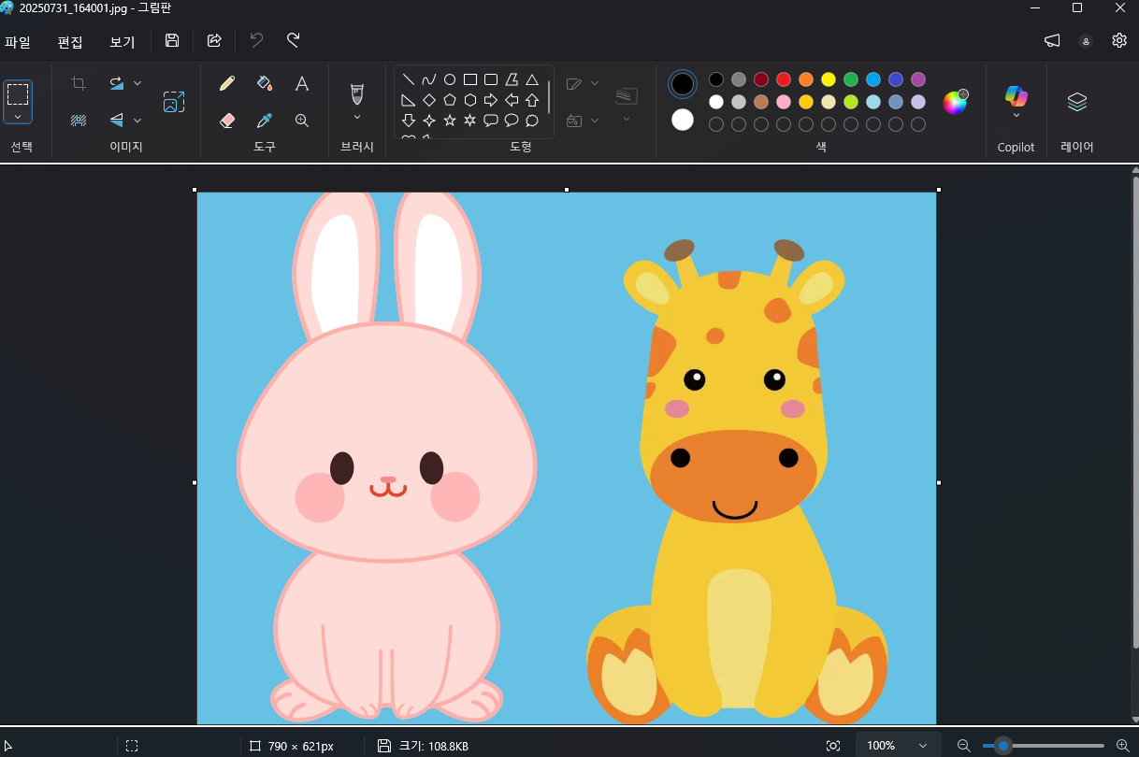Choose the down arrow shape
The height and width of the screenshot is (757, 1139).
point(409,121)
